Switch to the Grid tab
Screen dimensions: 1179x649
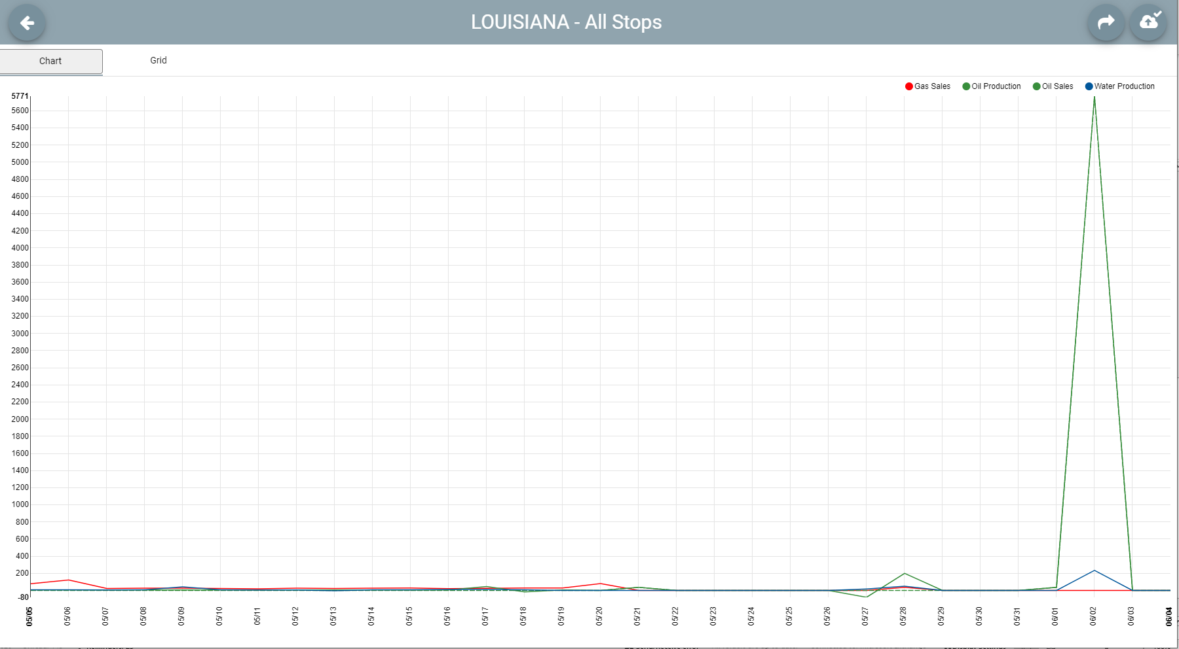point(158,60)
